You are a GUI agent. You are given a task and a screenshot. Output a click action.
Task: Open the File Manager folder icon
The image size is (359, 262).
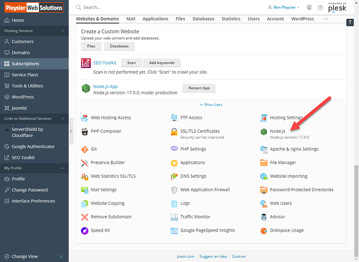pos(264,163)
